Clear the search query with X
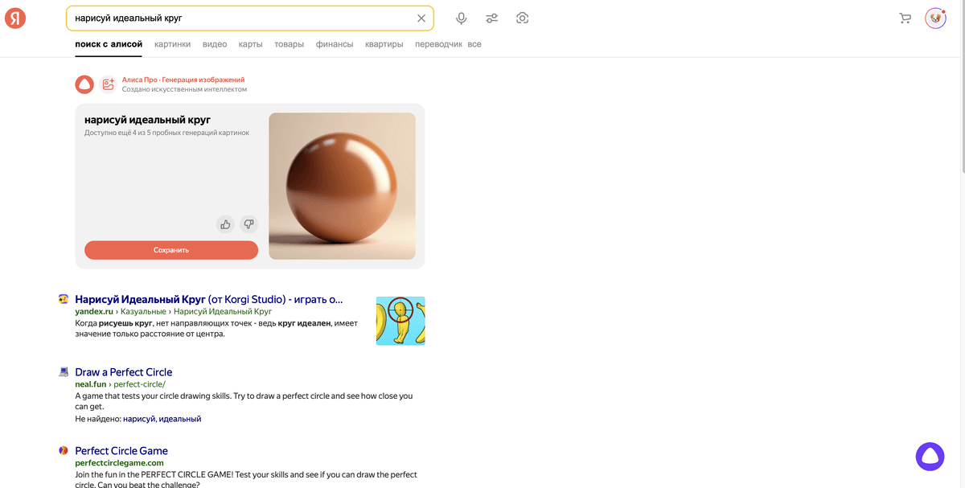The width and height of the screenshot is (965, 488). (421, 18)
